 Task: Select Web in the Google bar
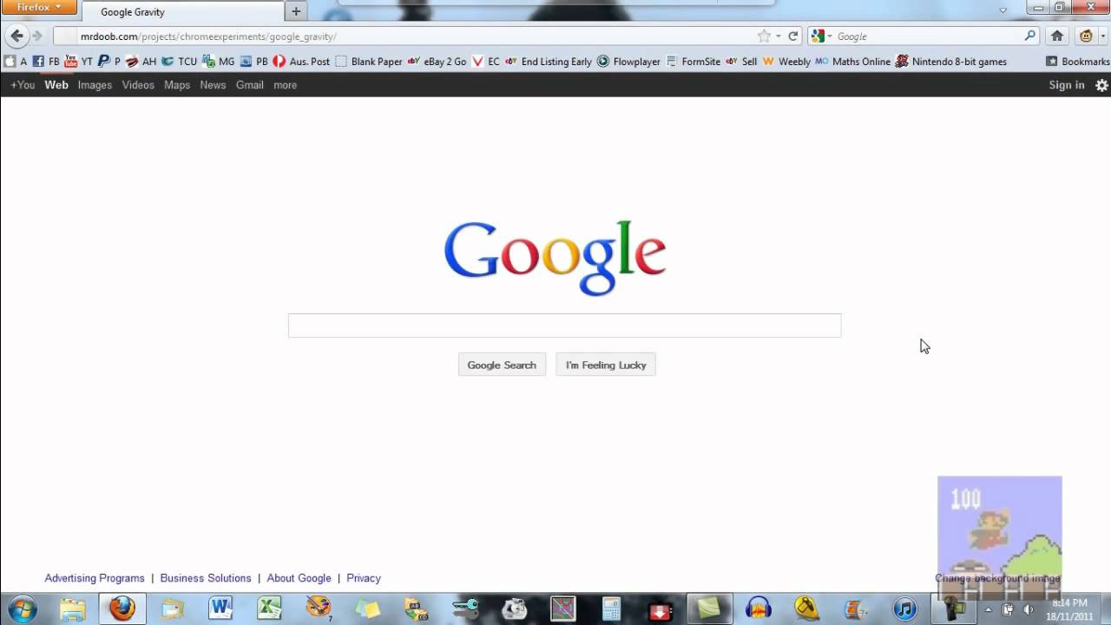pyautogui.click(x=56, y=85)
